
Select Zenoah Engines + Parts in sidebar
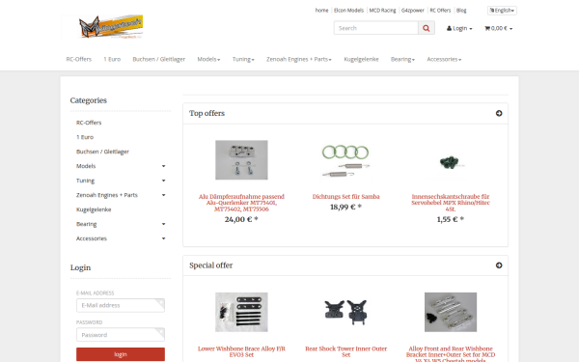point(107,195)
